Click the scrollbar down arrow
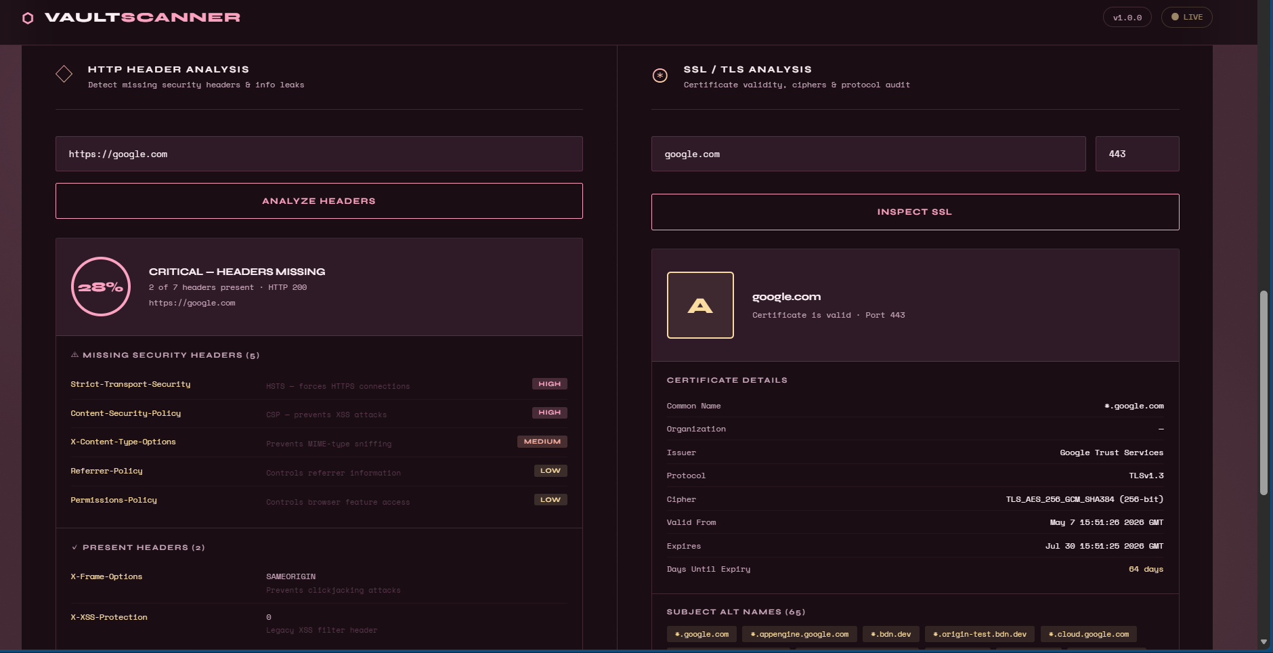The height and width of the screenshot is (653, 1273). (1264, 641)
